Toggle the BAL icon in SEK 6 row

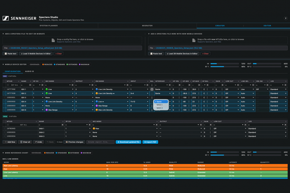click(x=152, y=110)
